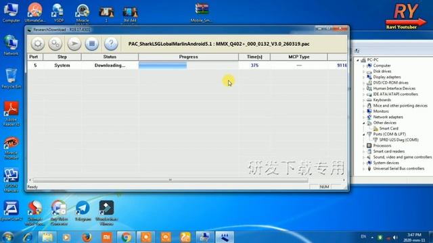Open Google Chrome from the taskbar
The width and height of the screenshot is (433, 243).
126,237
